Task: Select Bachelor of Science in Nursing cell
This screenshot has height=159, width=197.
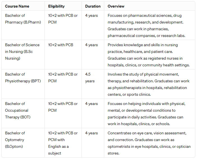Action: click(x=22, y=52)
